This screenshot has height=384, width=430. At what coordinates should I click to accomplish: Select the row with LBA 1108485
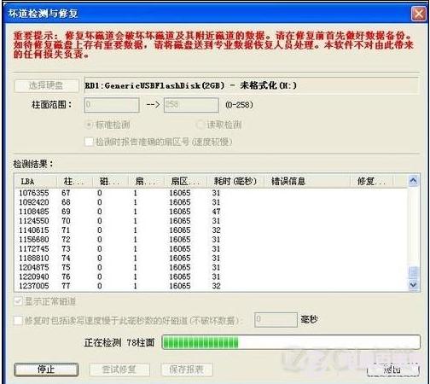(x=211, y=212)
